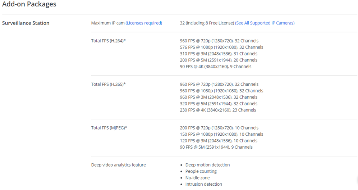Select the "Surveillance Station" section label
358x190 pixels.
26,23
